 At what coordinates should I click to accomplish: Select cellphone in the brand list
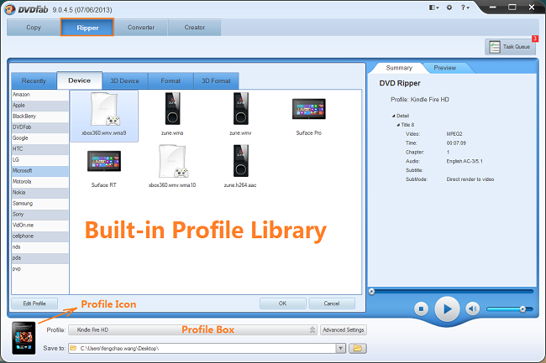[40, 236]
